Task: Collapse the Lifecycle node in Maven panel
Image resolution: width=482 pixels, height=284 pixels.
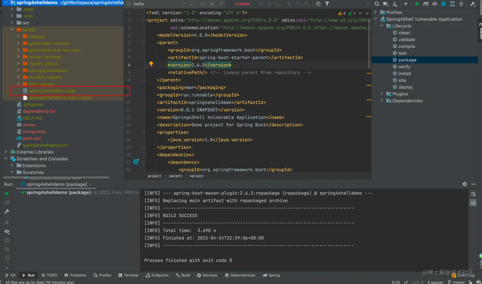Action: coord(382,26)
